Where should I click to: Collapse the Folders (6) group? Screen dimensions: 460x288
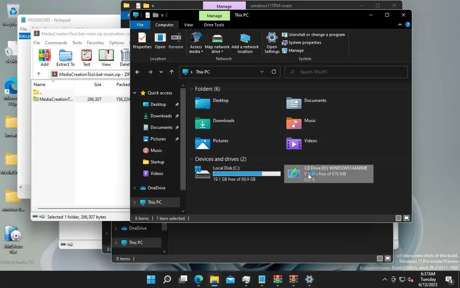click(x=192, y=89)
